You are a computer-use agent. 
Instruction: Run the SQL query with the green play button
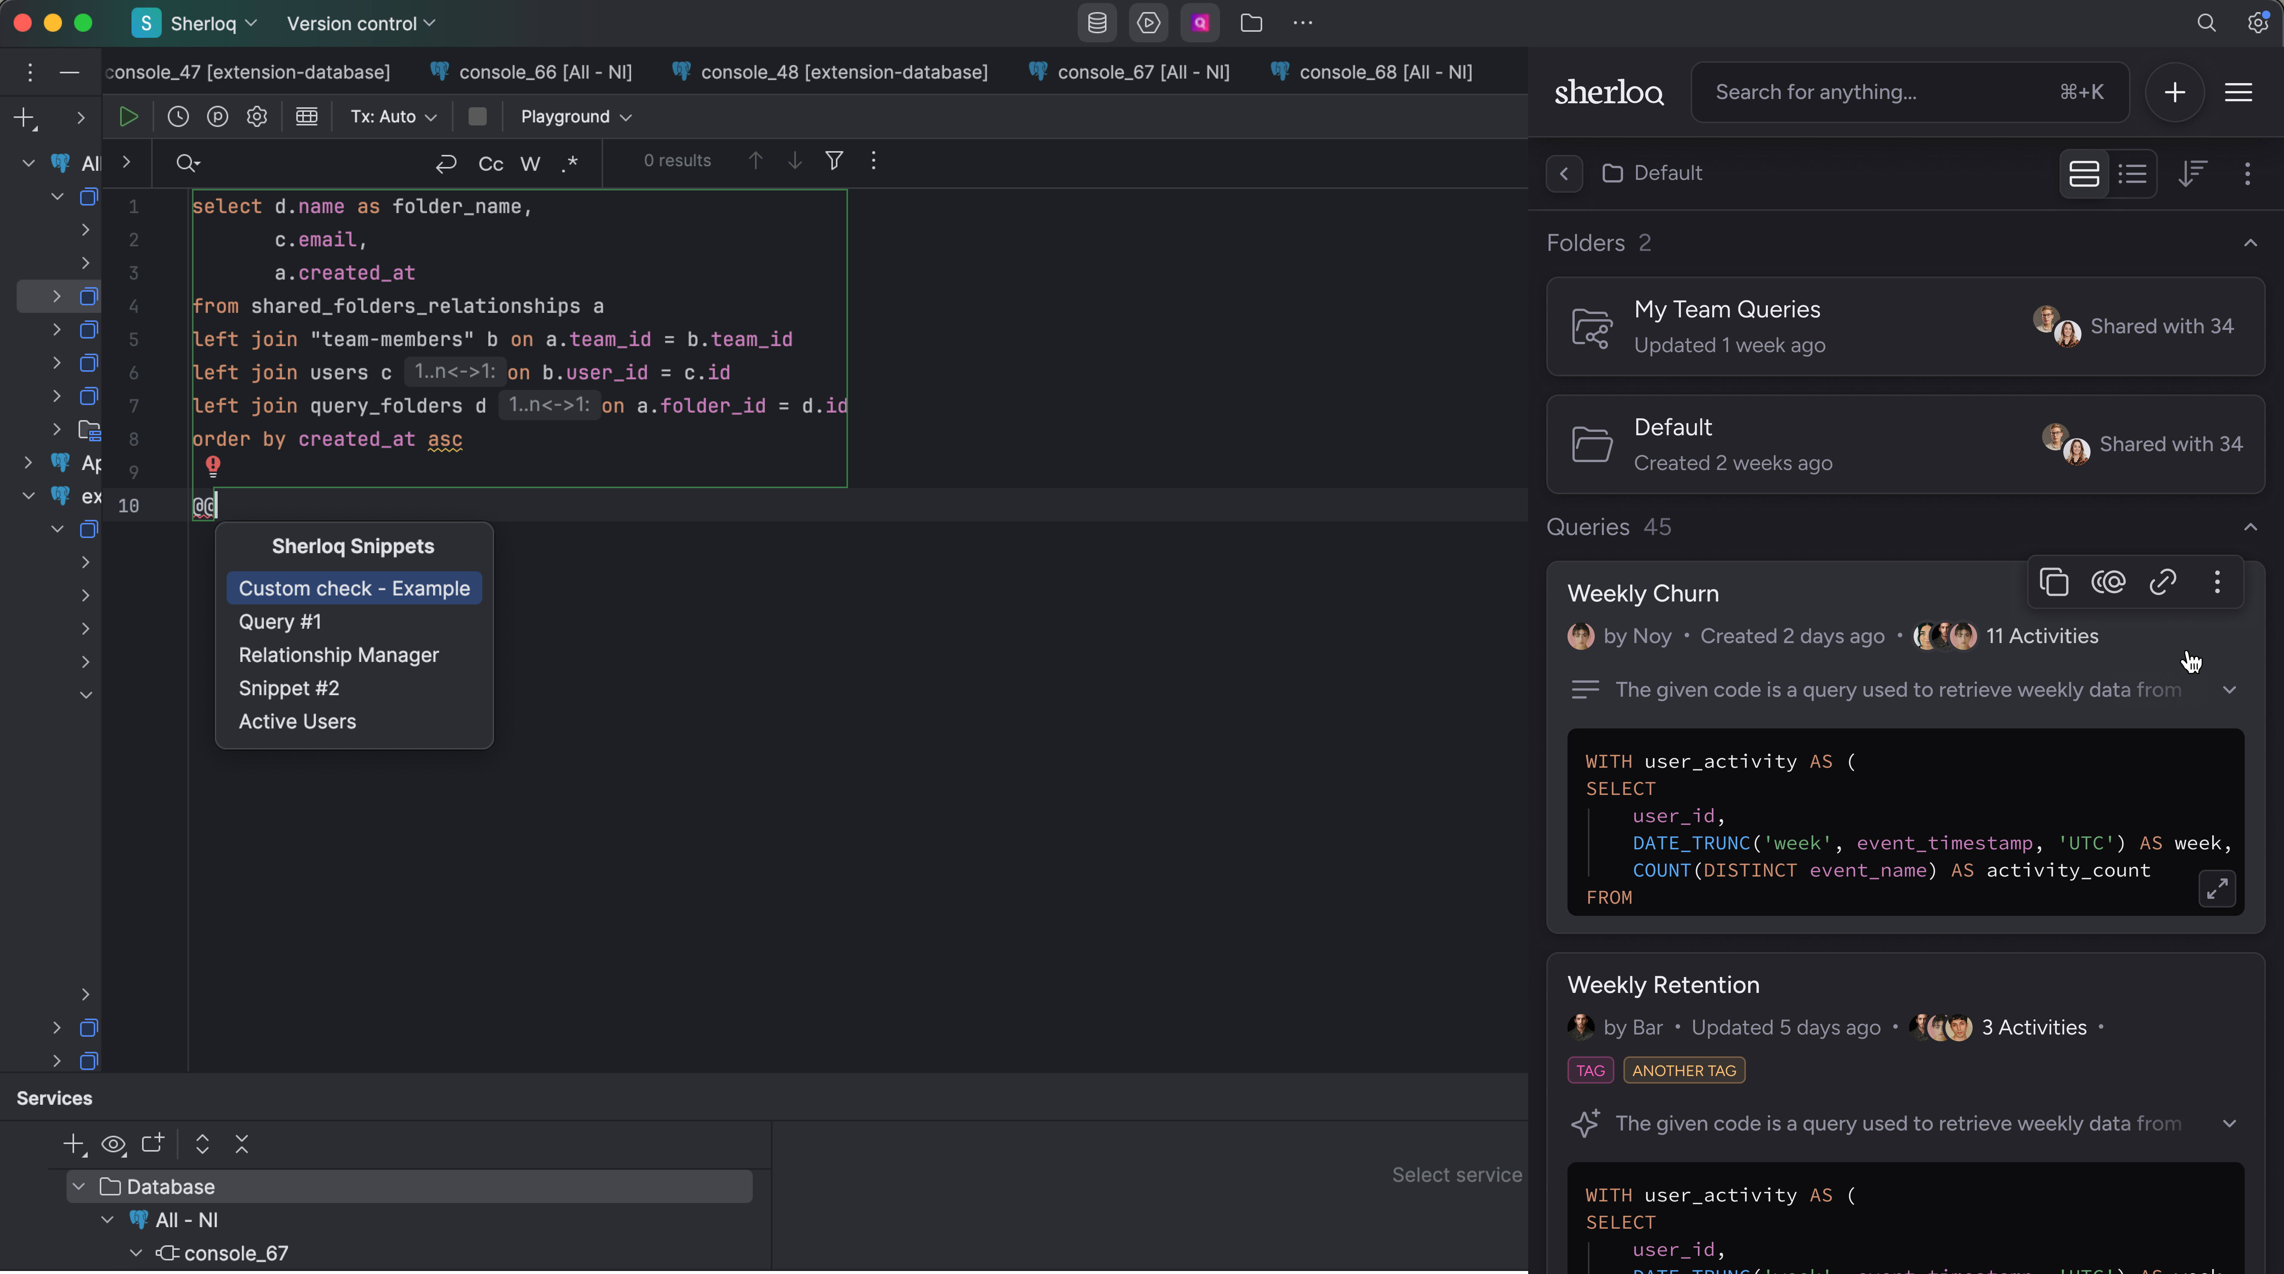pyautogui.click(x=128, y=116)
